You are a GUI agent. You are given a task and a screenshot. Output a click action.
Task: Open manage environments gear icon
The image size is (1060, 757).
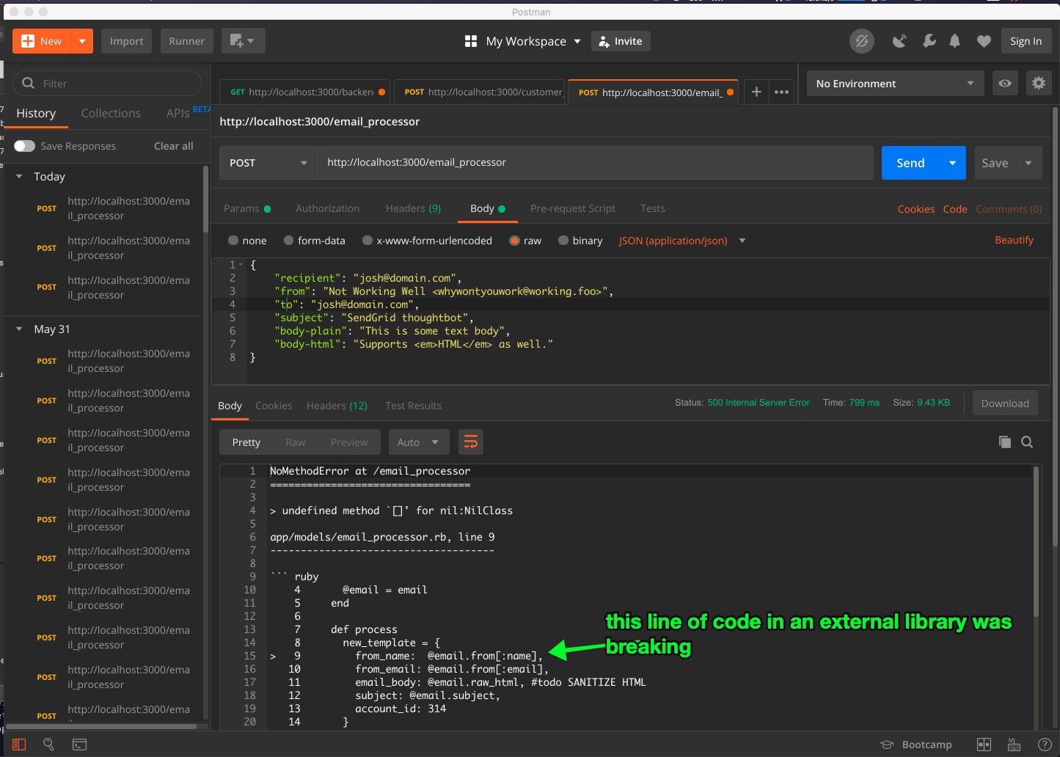tap(1038, 84)
